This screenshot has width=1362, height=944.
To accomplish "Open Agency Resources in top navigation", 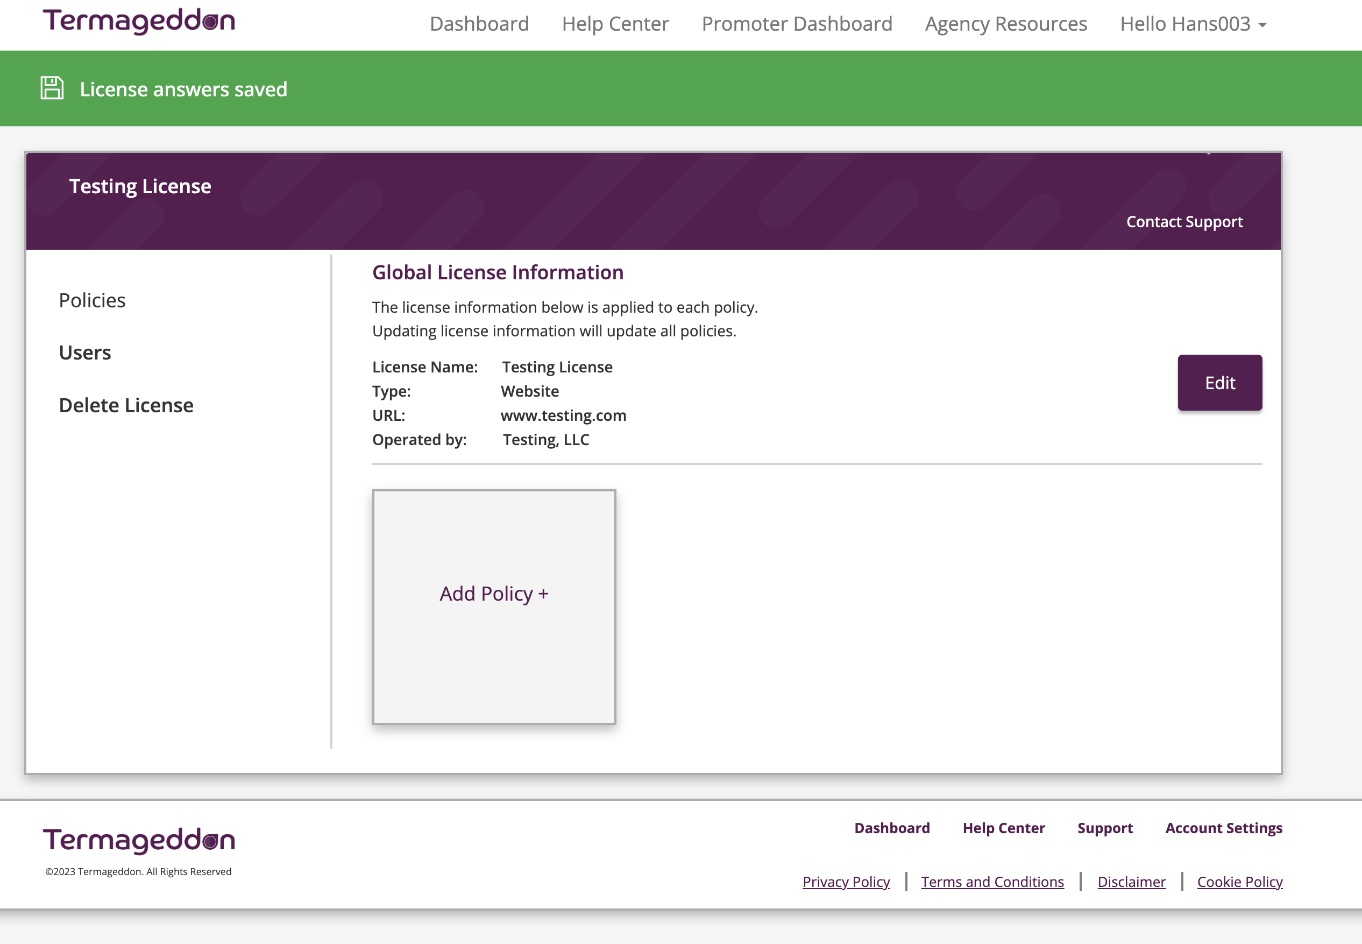I will pos(1005,24).
